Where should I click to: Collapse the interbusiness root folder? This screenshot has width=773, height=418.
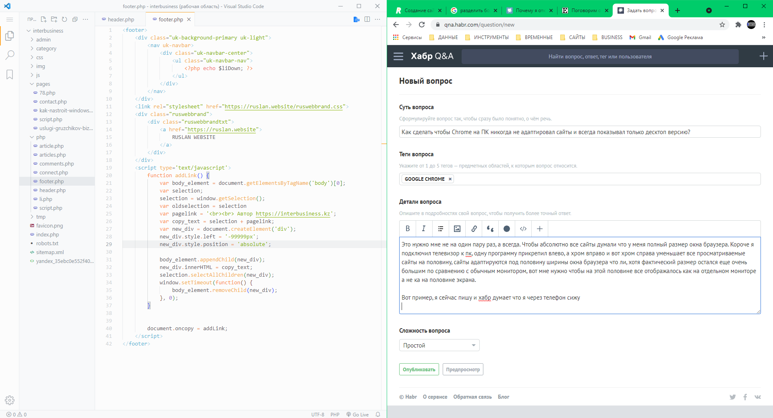pos(48,31)
